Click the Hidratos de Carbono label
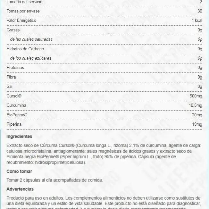Screen dimensions: 209x209 pyautogui.click(x=25, y=49)
